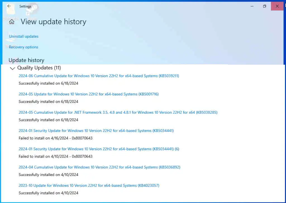Click install status under KB5038285
The width and height of the screenshot is (286, 203).
point(49,120)
